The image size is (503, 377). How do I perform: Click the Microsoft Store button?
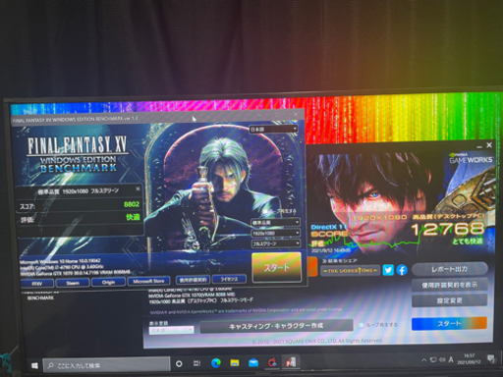pyautogui.click(x=148, y=281)
